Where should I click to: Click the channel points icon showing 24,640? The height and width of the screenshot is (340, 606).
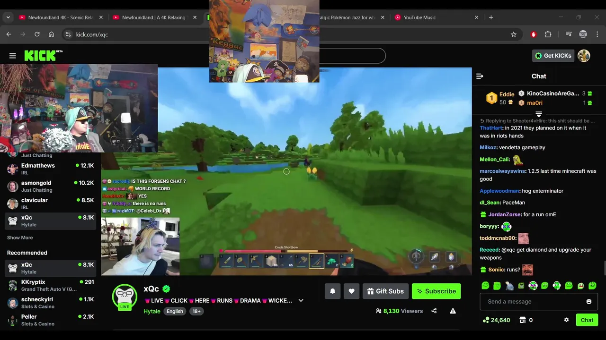(x=486, y=320)
